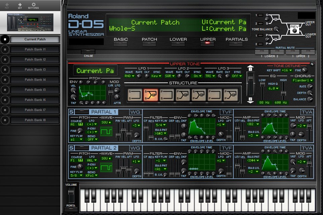Select the radio button next to Patch Bank I1

5,49
